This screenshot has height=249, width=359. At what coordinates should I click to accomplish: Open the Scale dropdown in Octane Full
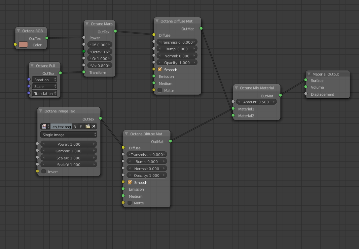tap(44, 87)
